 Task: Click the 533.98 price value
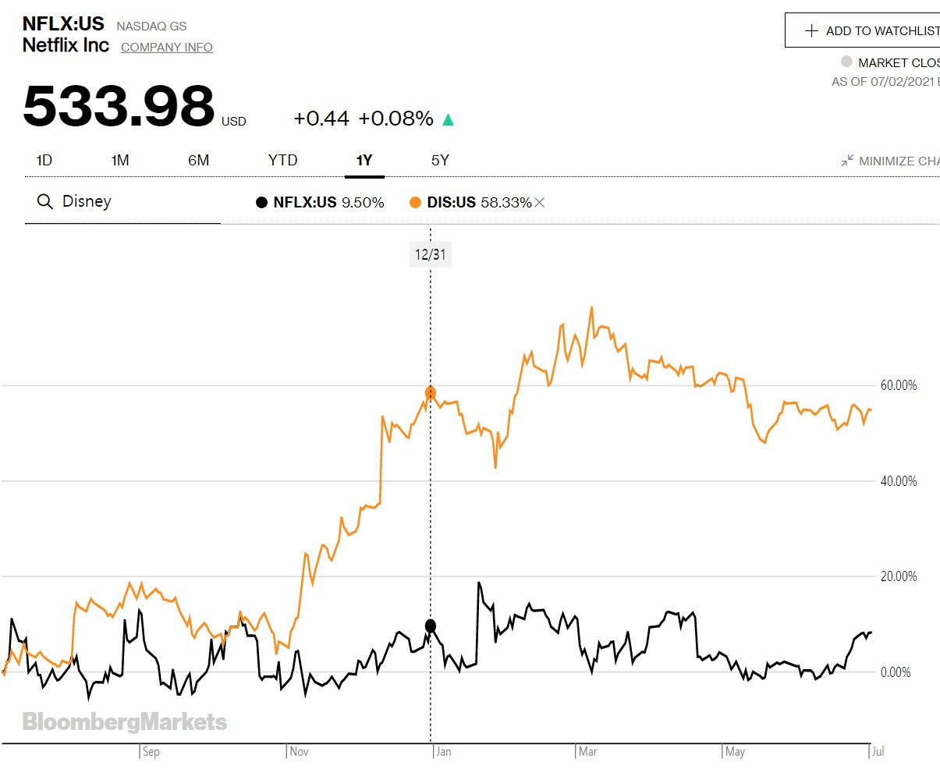[x=119, y=106]
